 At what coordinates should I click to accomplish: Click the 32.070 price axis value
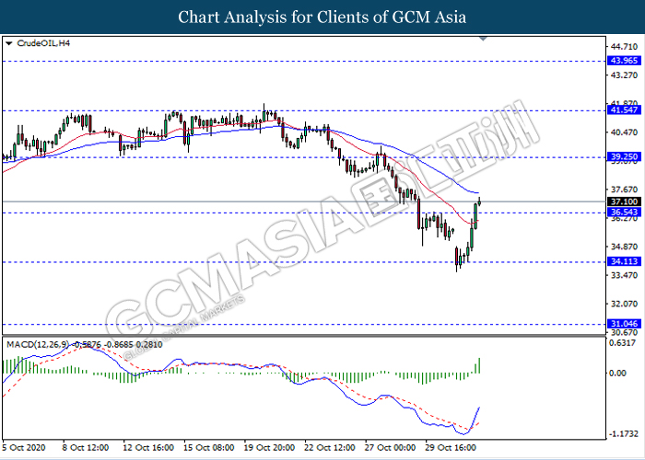pos(624,304)
